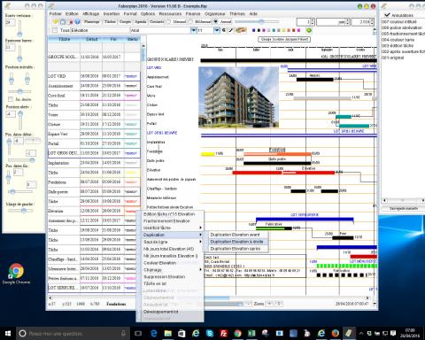Open the Action Center notifications icon
The height and width of the screenshot is (340, 425).
393,334
